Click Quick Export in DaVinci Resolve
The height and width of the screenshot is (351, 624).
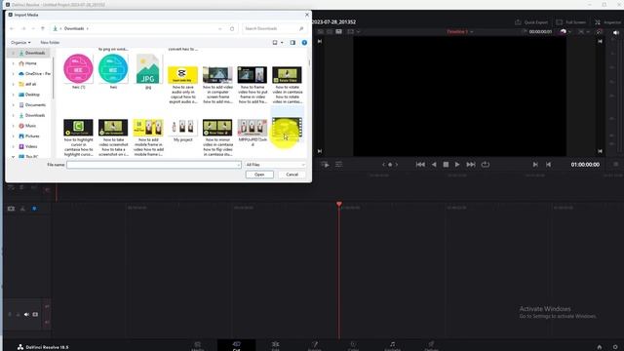[x=531, y=22]
